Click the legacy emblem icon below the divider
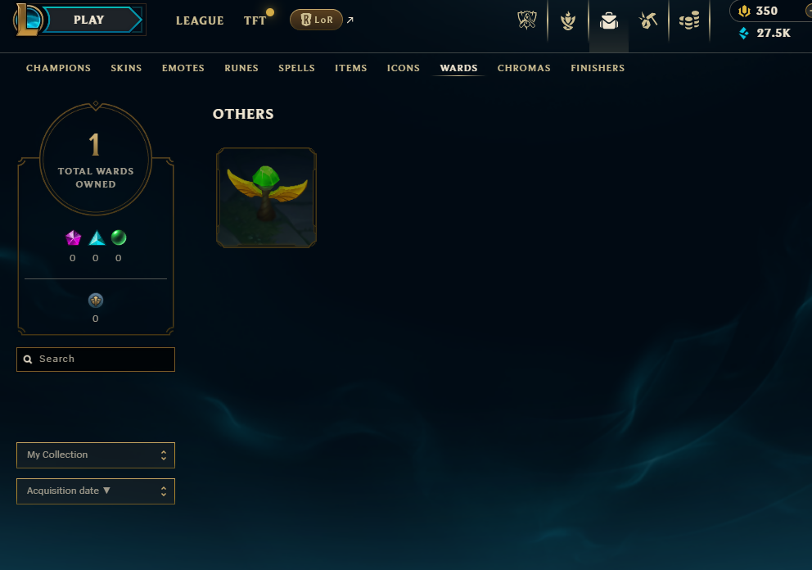Viewport: 812px width, 570px height. tap(96, 301)
